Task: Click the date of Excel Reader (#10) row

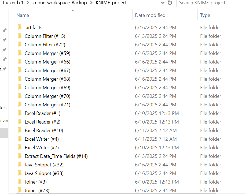Action: pos(156,130)
